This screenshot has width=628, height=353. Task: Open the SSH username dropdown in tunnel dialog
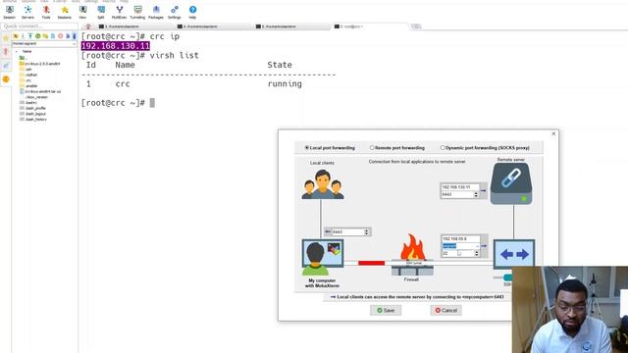coord(477,246)
